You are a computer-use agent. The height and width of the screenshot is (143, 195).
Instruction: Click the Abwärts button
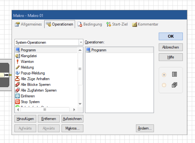coord(49,128)
